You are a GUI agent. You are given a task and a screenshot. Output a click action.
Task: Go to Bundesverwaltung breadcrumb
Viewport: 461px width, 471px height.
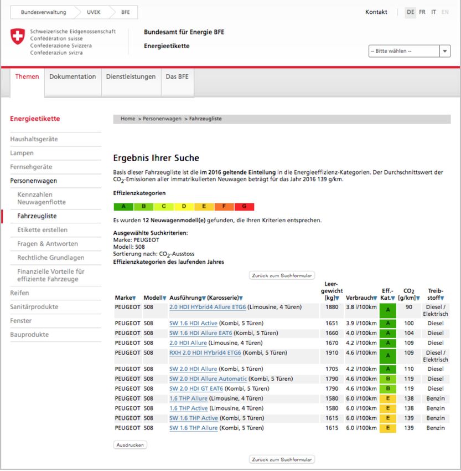[44, 12]
